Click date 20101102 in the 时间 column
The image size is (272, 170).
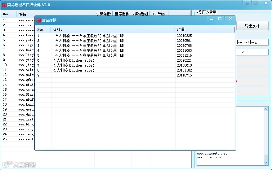point(184,70)
